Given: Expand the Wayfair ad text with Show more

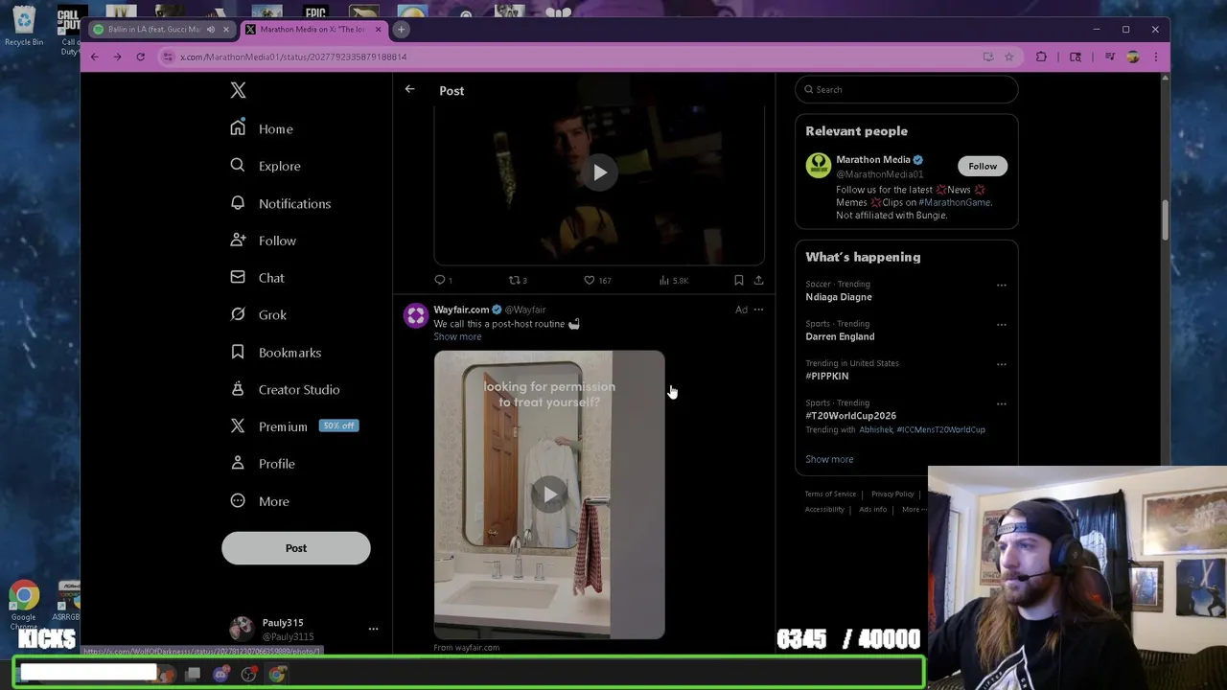Looking at the screenshot, I should coord(457,336).
